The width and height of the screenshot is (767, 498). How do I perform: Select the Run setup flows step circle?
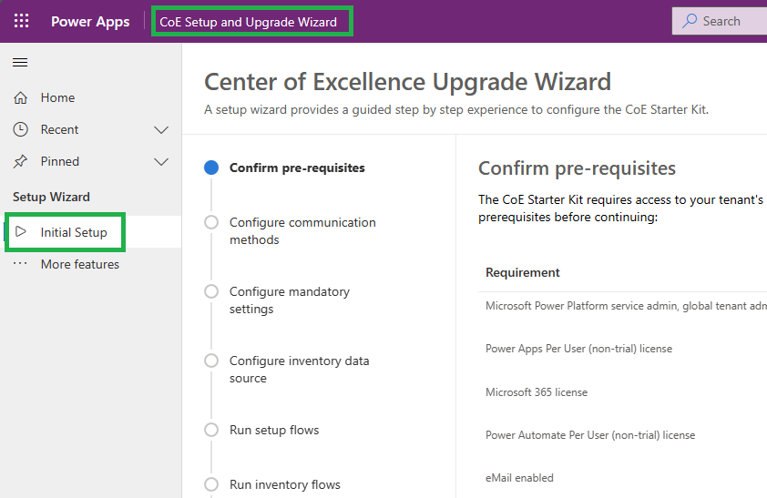211,430
